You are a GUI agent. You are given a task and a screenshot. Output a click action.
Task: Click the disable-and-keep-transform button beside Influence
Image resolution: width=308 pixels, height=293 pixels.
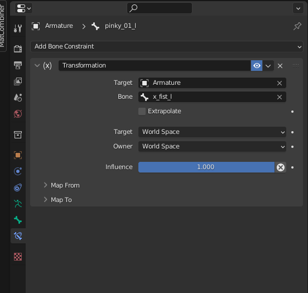point(281,167)
